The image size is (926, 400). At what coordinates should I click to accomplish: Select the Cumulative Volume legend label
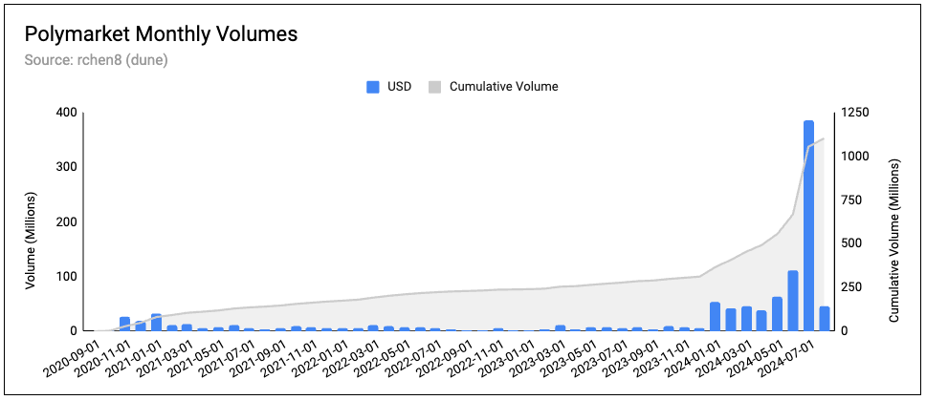click(504, 87)
